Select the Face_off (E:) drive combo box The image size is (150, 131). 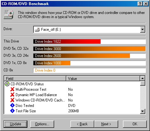pyautogui.click(x=89, y=29)
